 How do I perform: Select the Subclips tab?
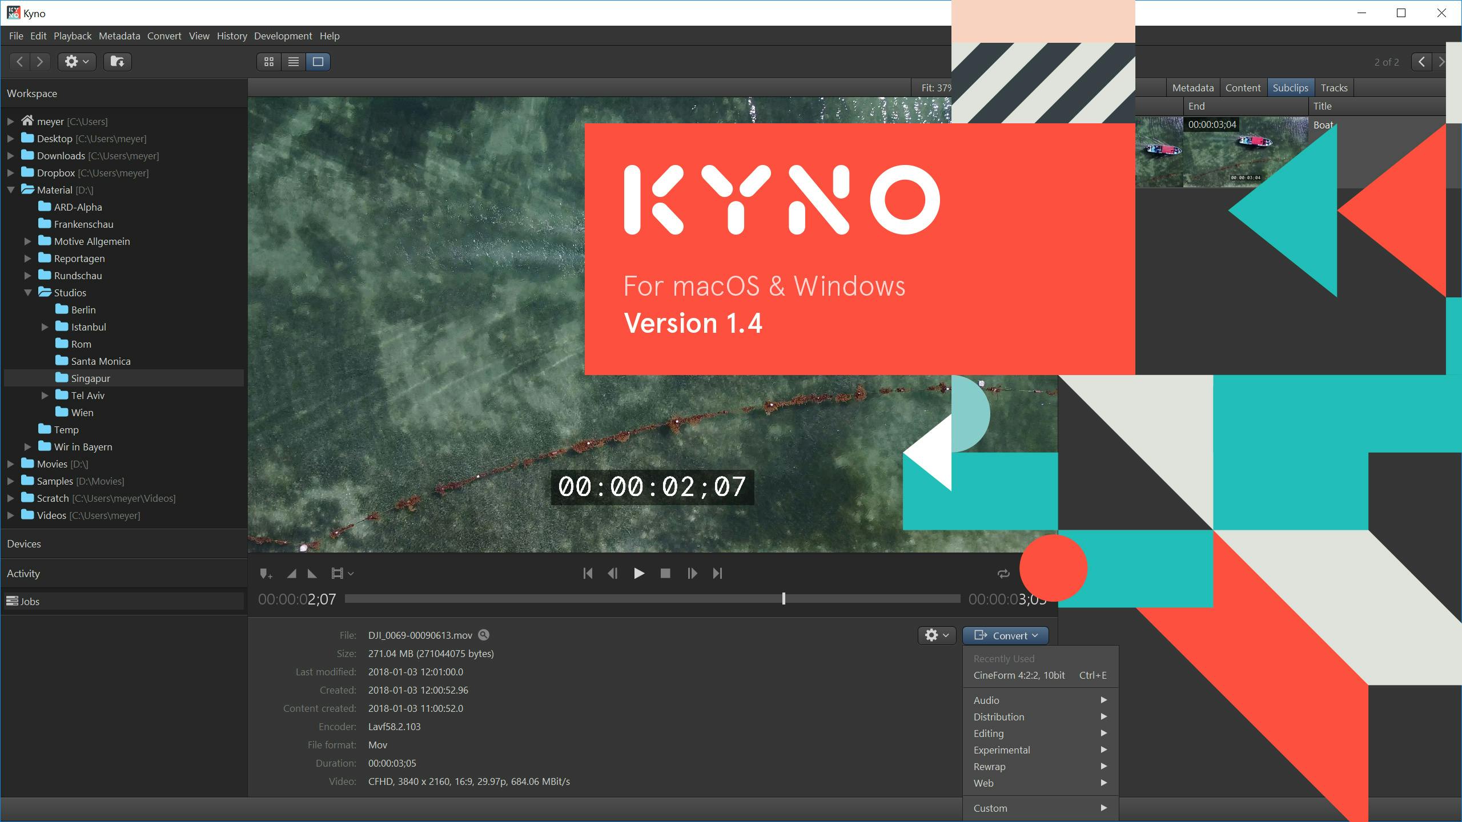click(x=1290, y=88)
